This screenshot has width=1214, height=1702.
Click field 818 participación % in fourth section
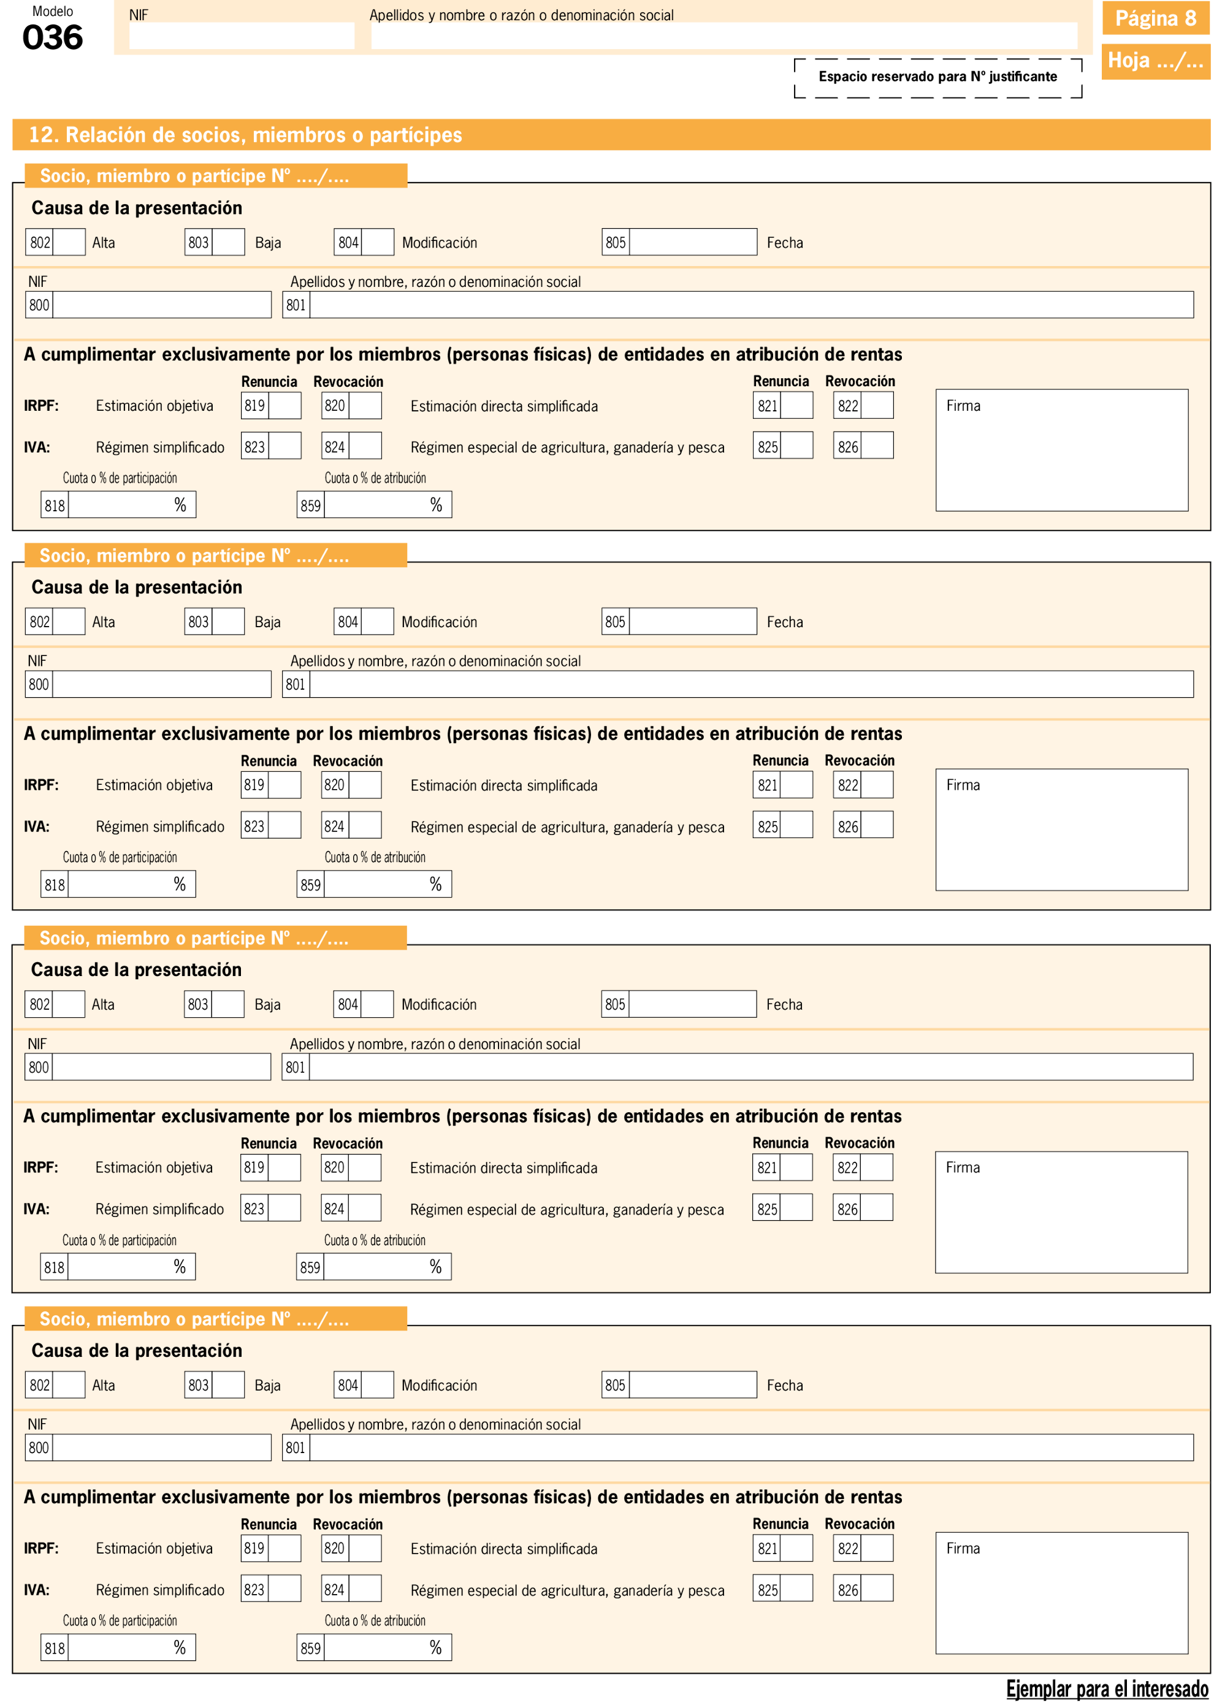[132, 1647]
